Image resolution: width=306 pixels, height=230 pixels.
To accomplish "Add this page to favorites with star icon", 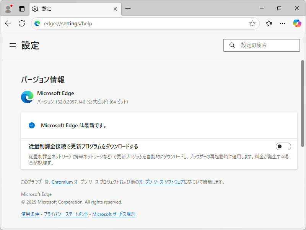I will [x=252, y=23].
